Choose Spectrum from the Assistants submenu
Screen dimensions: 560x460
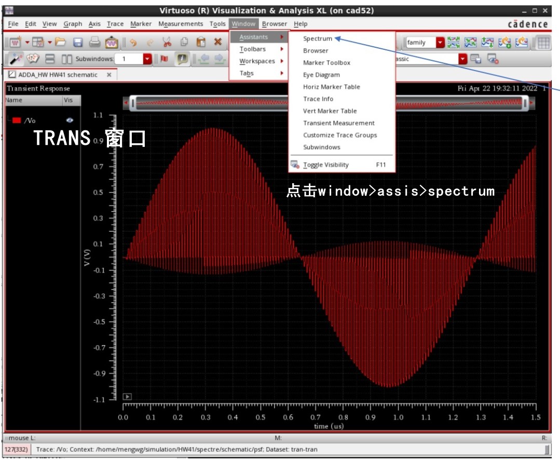(318, 38)
